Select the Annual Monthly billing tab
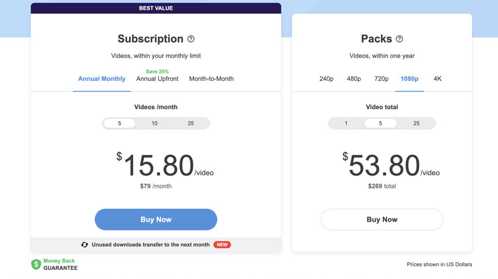The height and width of the screenshot is (279, 498). 102,79
